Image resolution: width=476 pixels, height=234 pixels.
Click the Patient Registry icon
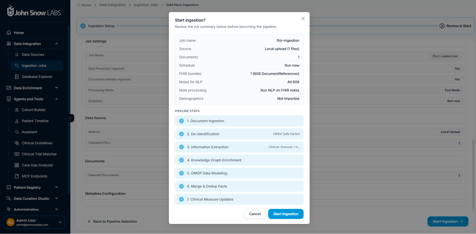(x=9, y=188)
